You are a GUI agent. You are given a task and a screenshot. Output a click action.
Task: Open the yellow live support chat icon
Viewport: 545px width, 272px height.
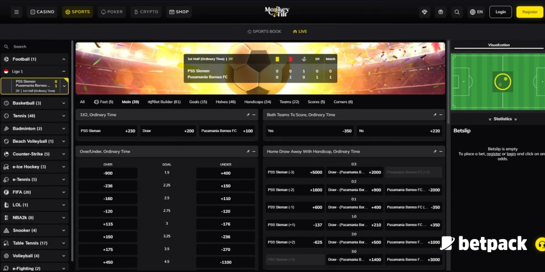tap(540, 244)
